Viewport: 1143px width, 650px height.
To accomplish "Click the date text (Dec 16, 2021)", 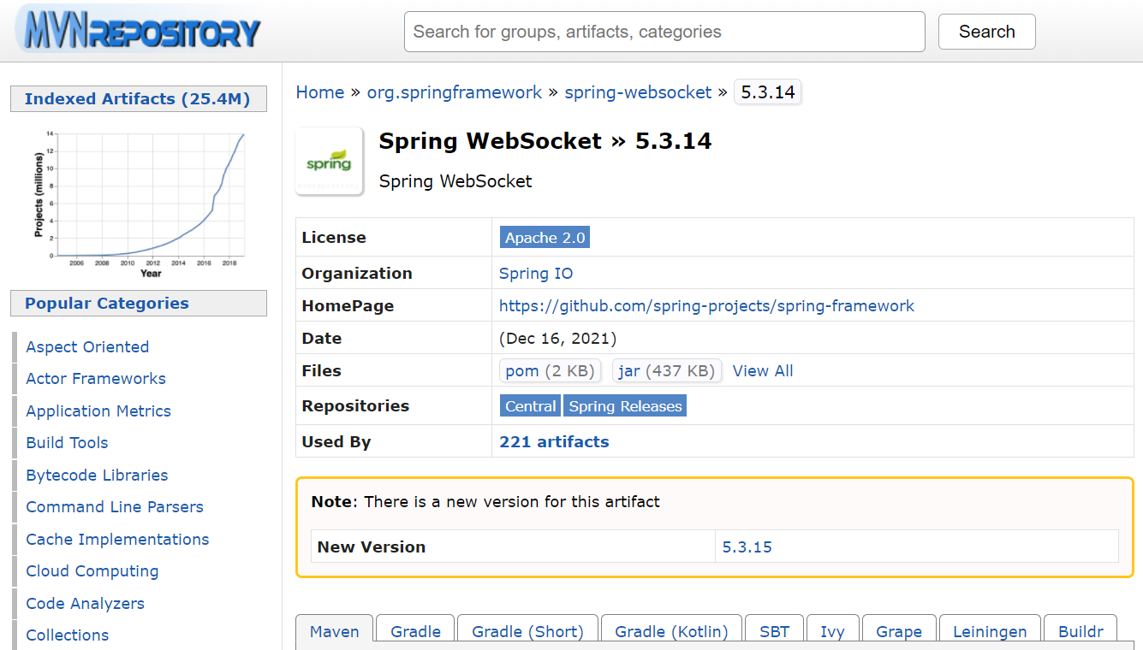I will point(558,339).
